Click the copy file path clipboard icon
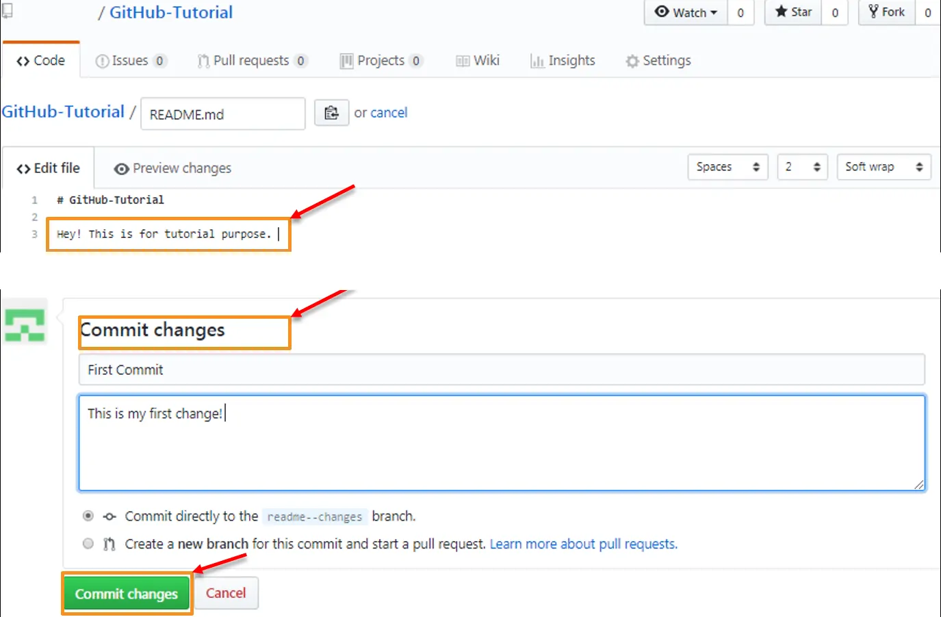Viewport: 941px width, 617px height. pyautogui.click(x=331, y=113)
